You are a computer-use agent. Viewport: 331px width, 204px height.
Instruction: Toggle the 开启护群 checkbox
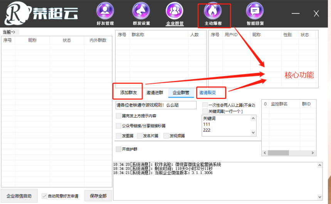pyautogui.click(x=118, y=149)
